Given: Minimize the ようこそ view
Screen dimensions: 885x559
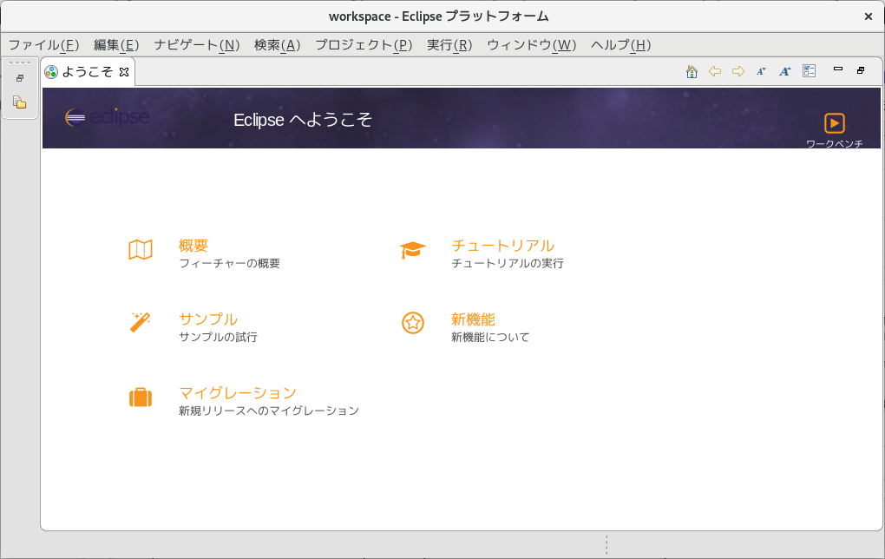Looking at the screenshot, I should pyautogui.click(x=838, y=69).
